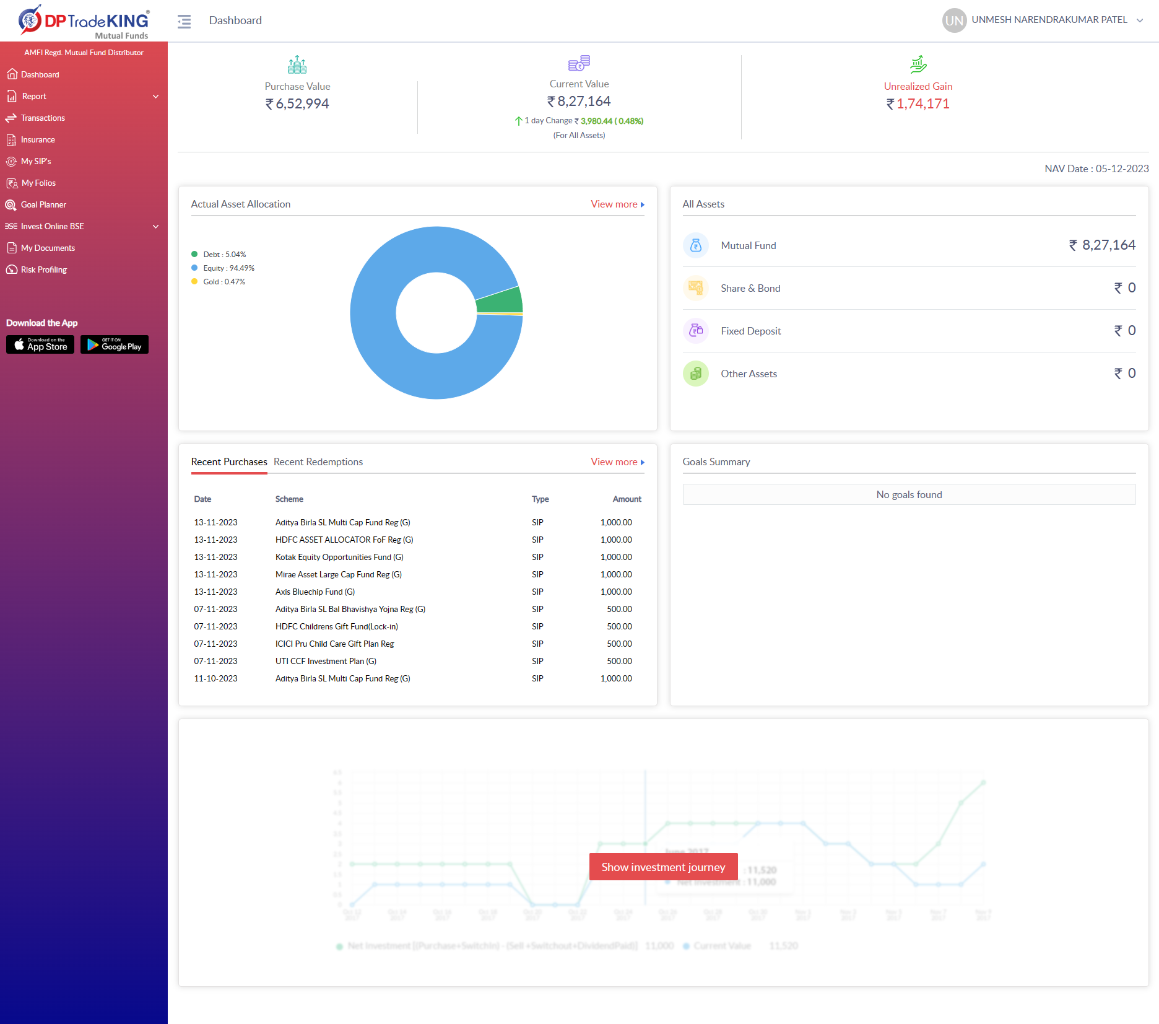The height and width of the screenshot is (1024, 1159).
Task: Click the Scheme column header
Action: [x=289, y=499]
